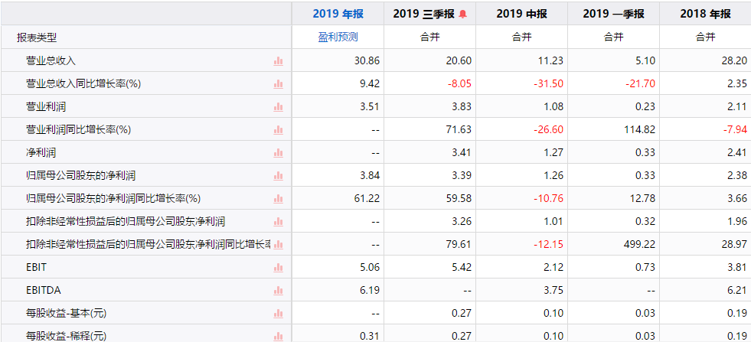Click the 每股收益-稀释(元) row label

point(66,336)
